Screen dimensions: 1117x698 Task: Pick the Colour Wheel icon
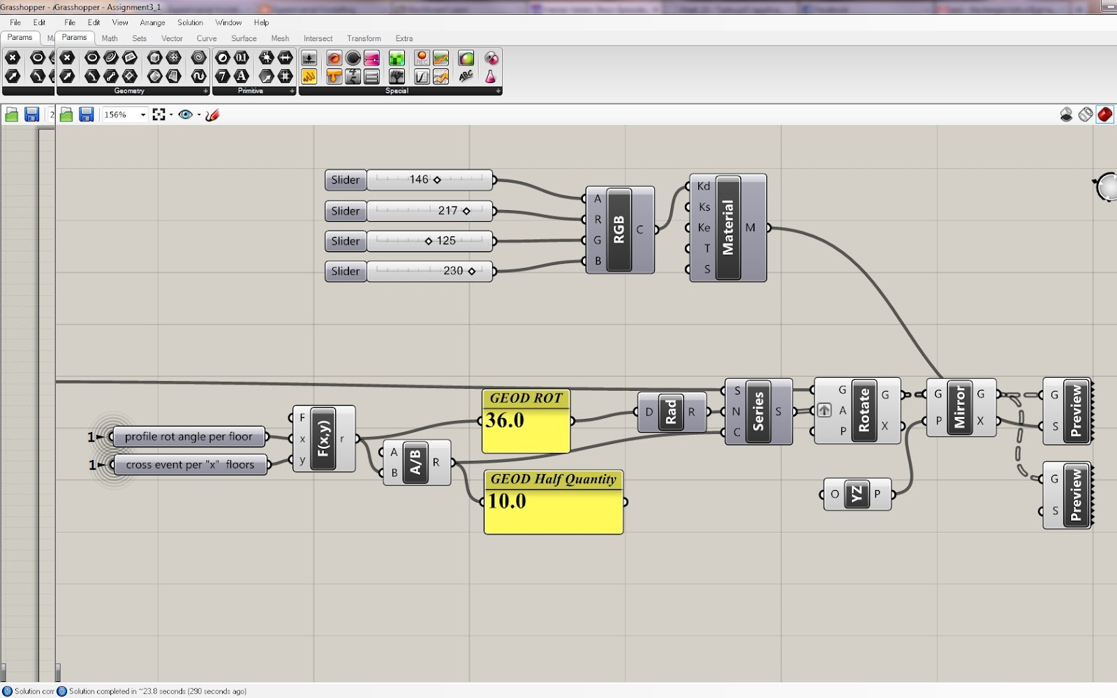(466, 58)
